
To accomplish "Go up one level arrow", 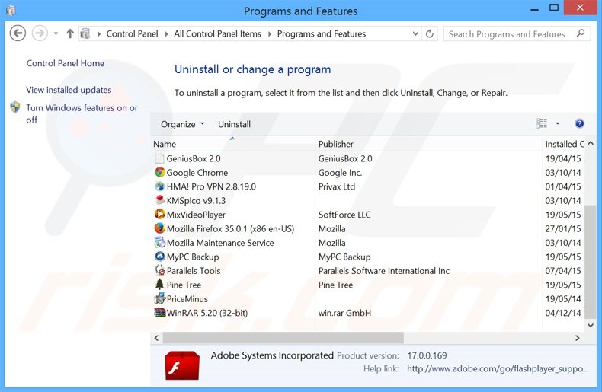I will click(70, 33).
